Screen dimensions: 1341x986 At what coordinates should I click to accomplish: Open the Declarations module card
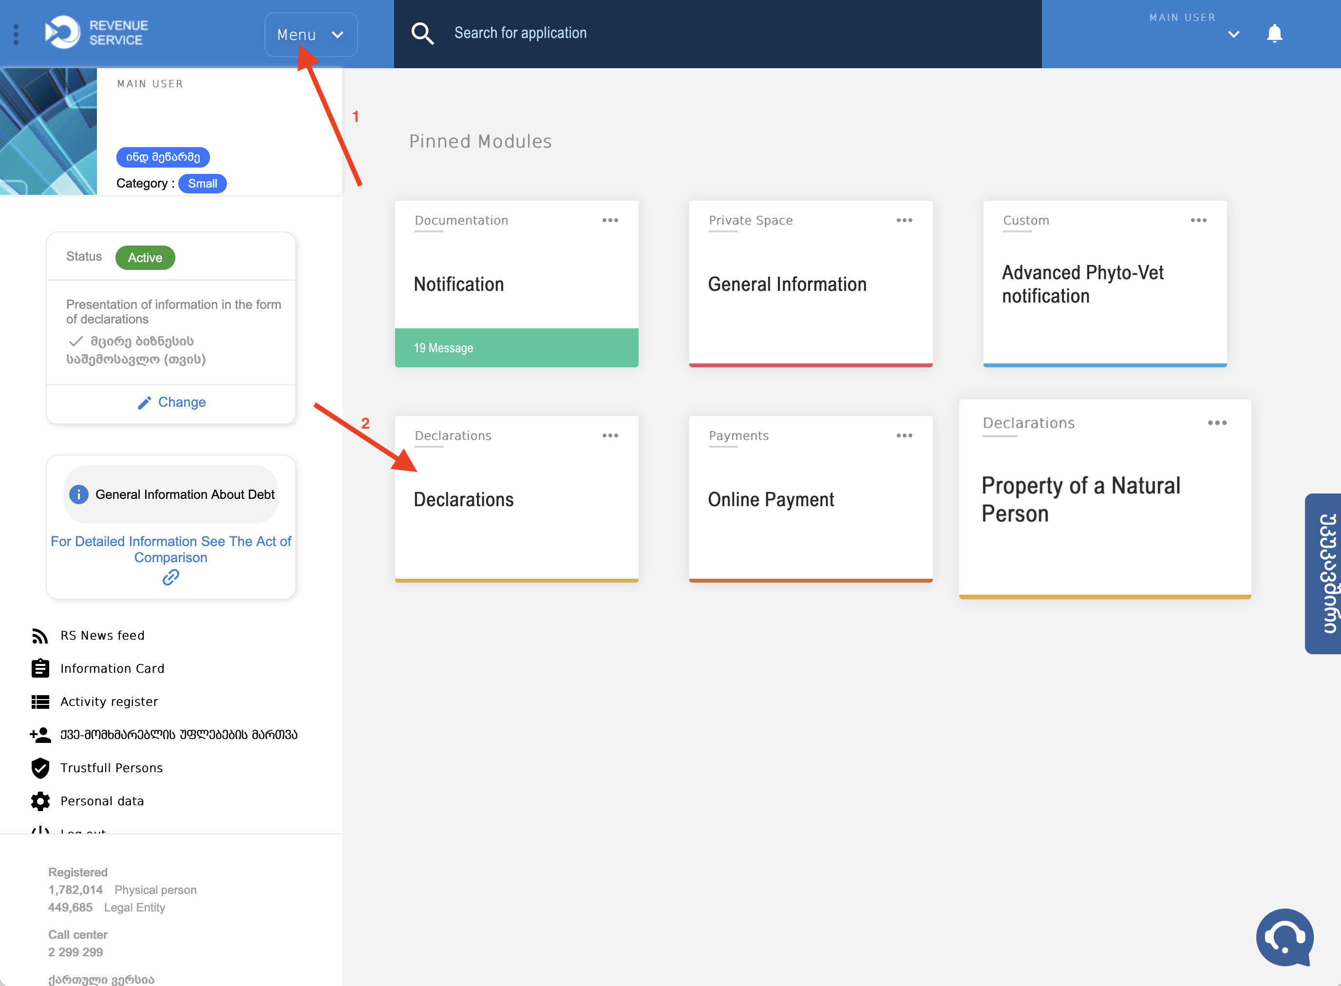point(516,499)
